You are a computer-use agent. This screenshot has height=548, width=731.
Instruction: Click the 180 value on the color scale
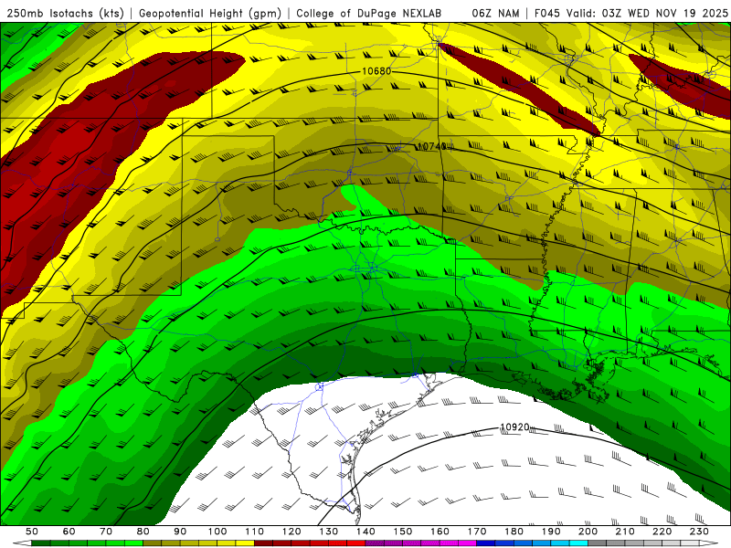click(x=514, y=532)
